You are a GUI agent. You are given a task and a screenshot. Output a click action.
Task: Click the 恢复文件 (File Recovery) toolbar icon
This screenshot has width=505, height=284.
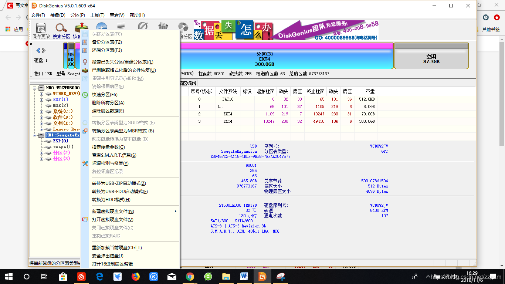point(81,28)
